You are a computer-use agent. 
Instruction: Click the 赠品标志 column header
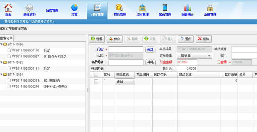click(125, 75)
